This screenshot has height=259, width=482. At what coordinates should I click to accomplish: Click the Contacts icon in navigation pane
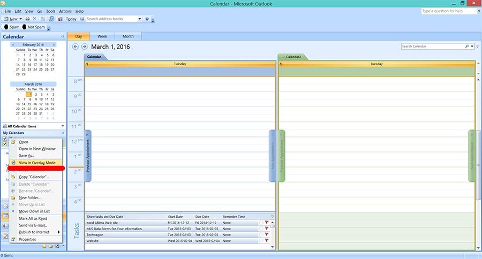(x=5, y=226)
